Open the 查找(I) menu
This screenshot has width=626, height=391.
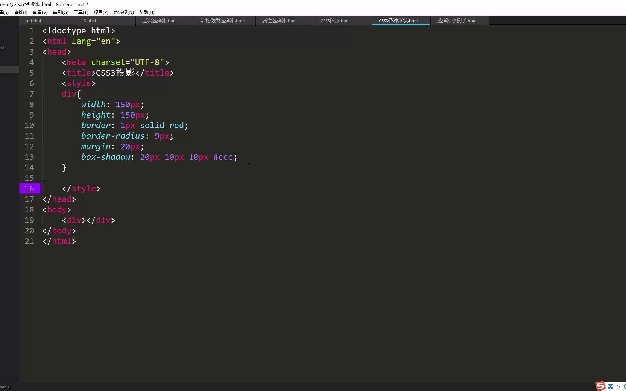coord(21,12)
